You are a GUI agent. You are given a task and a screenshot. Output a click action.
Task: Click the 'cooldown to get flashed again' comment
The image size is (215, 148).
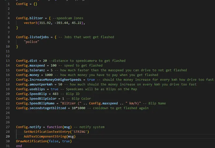121,108
